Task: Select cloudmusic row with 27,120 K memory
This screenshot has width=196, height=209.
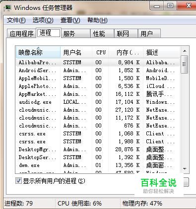Action: (x=98, y=110)
